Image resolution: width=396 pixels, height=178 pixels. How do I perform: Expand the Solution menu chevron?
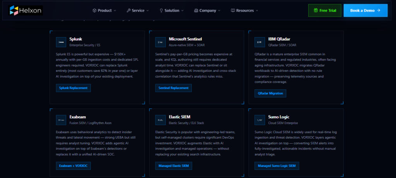pos(183,10)
